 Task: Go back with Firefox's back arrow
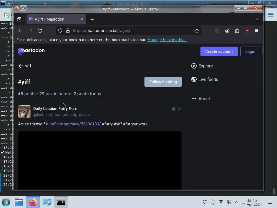click(x=20, y=31)
